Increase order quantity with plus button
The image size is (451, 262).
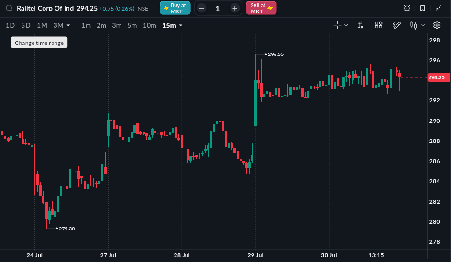tap(235, 8)
